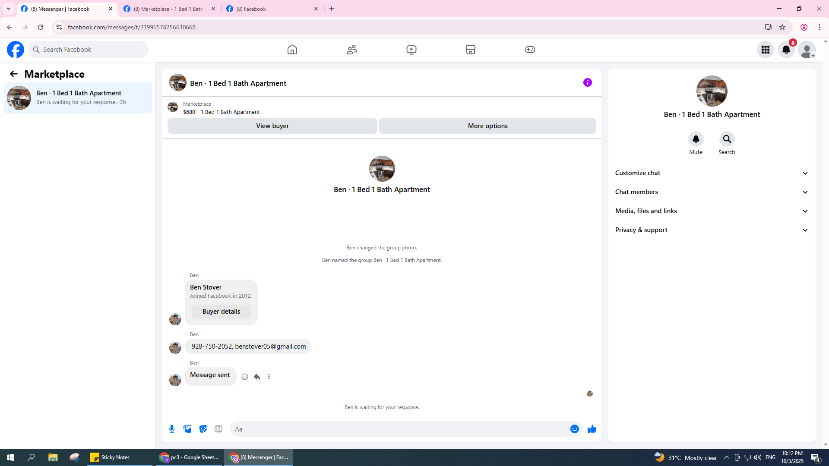Open Windows notification center
829x466 pixels.
pos(816,457)
